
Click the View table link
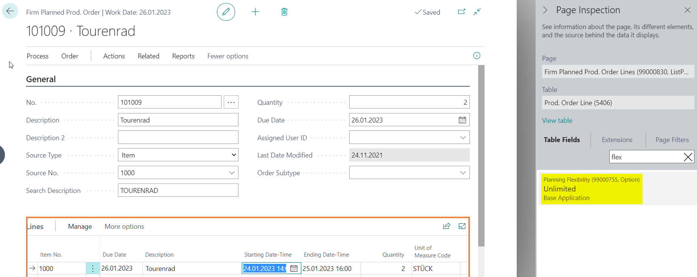tap(557, 121)
